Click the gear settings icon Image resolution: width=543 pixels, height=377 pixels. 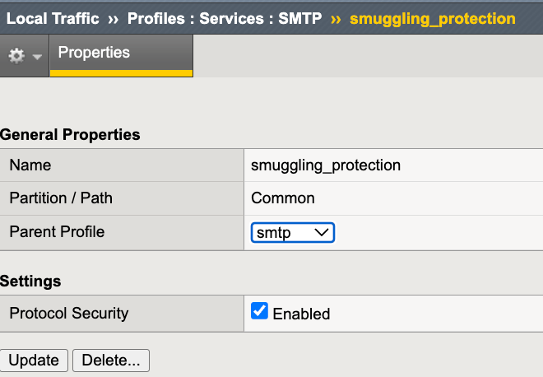tap(16, 56)
